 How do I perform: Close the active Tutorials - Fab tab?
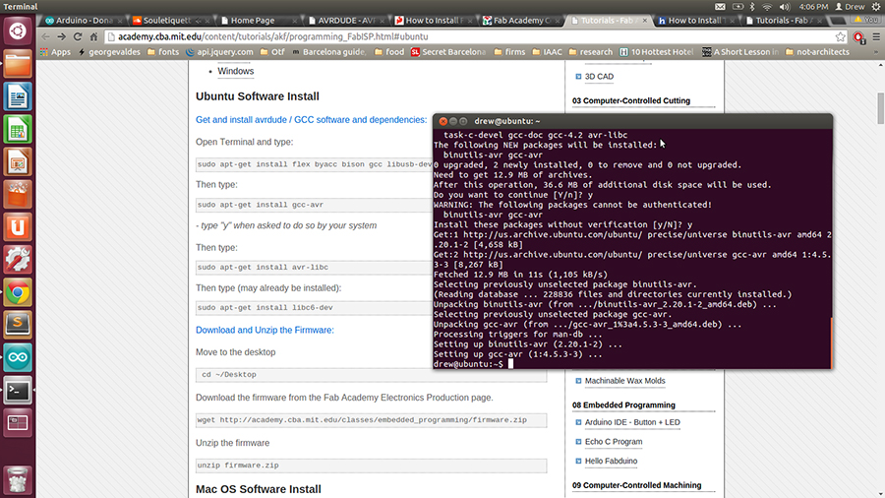click(645, 21)
